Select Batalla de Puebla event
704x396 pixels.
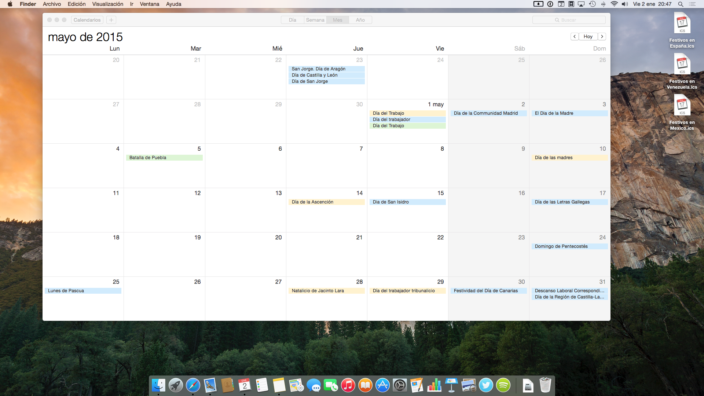pyautogui.click(x=164, y=158)
